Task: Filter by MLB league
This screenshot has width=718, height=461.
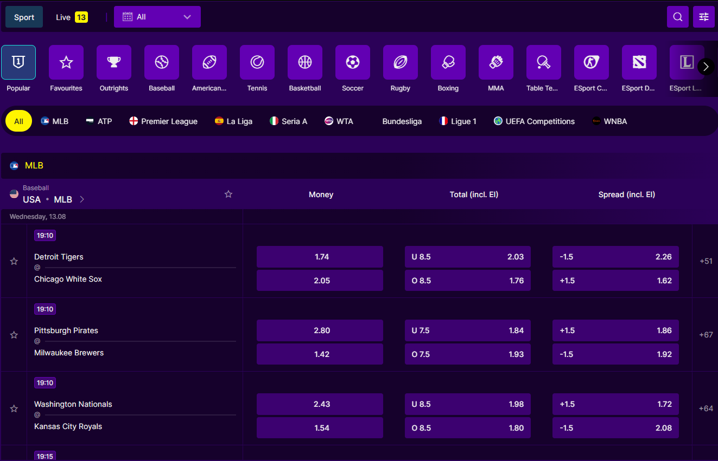Action: pyautogui.click(x=55, y=121)
